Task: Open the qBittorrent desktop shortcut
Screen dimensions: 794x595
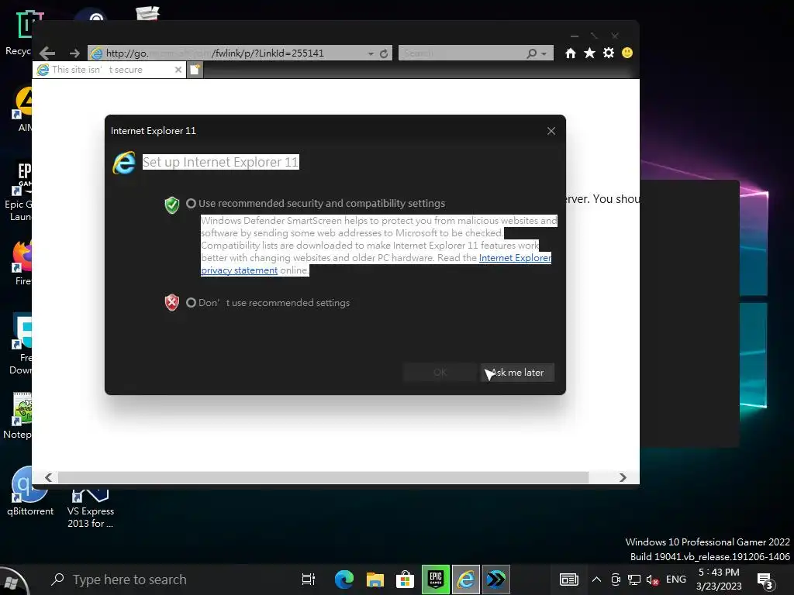Action: [x=30, y=490]
